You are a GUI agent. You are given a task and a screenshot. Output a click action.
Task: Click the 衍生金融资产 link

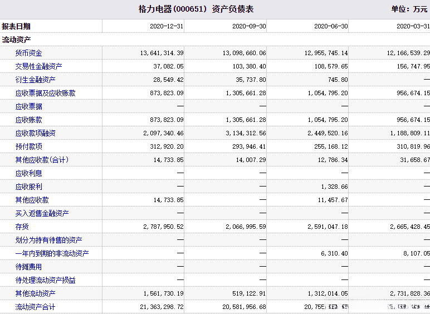click(x=36, y=80)
